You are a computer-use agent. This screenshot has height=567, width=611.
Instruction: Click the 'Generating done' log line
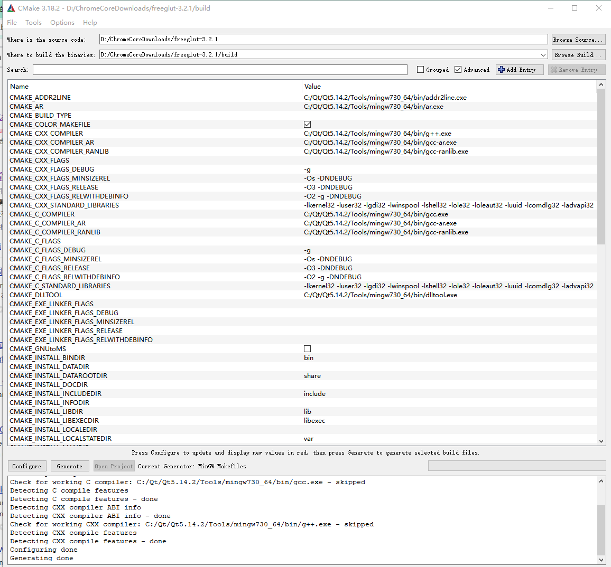click(x=42, y=559)
